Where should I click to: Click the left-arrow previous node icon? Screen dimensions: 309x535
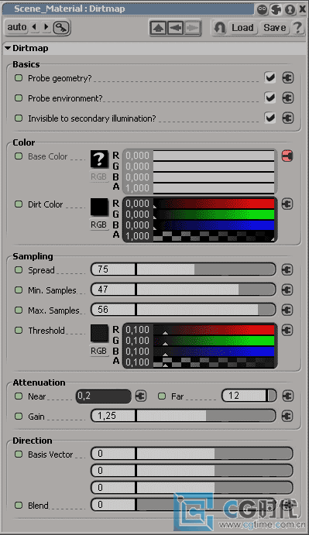tap(176, 28)
